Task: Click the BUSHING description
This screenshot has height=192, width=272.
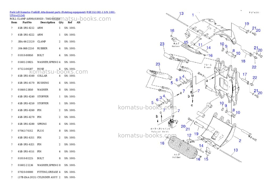Action: point(43,83)
